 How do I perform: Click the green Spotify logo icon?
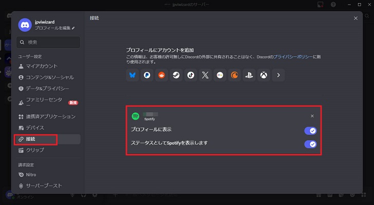(x=136, y=116)
